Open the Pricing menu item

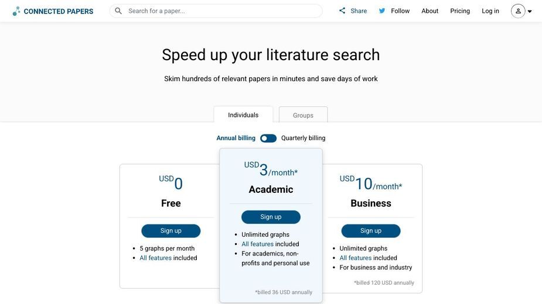click(x=460, y=11)
